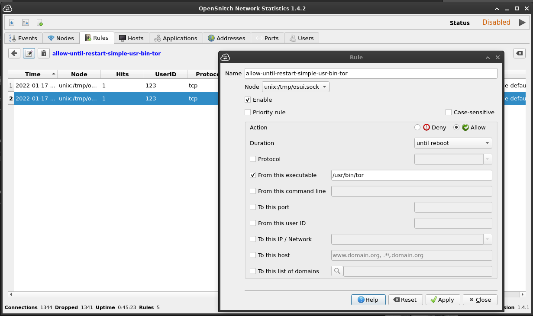This screenshot has width=533, height=316.
Task: Check the To this port checkbox
Action: coord(253,207)
